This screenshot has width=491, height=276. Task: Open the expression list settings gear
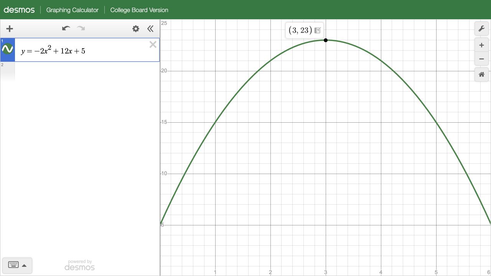pos(136,28)
